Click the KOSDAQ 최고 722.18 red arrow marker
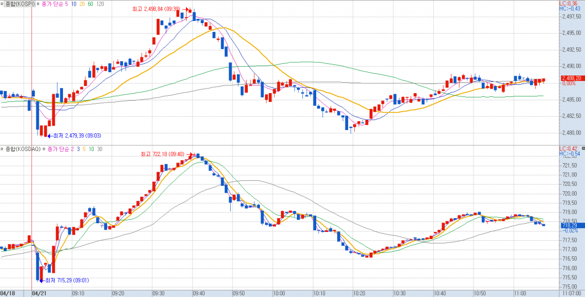Image resolution: width=585 pixels, height=297 pixels. [191, 155]
